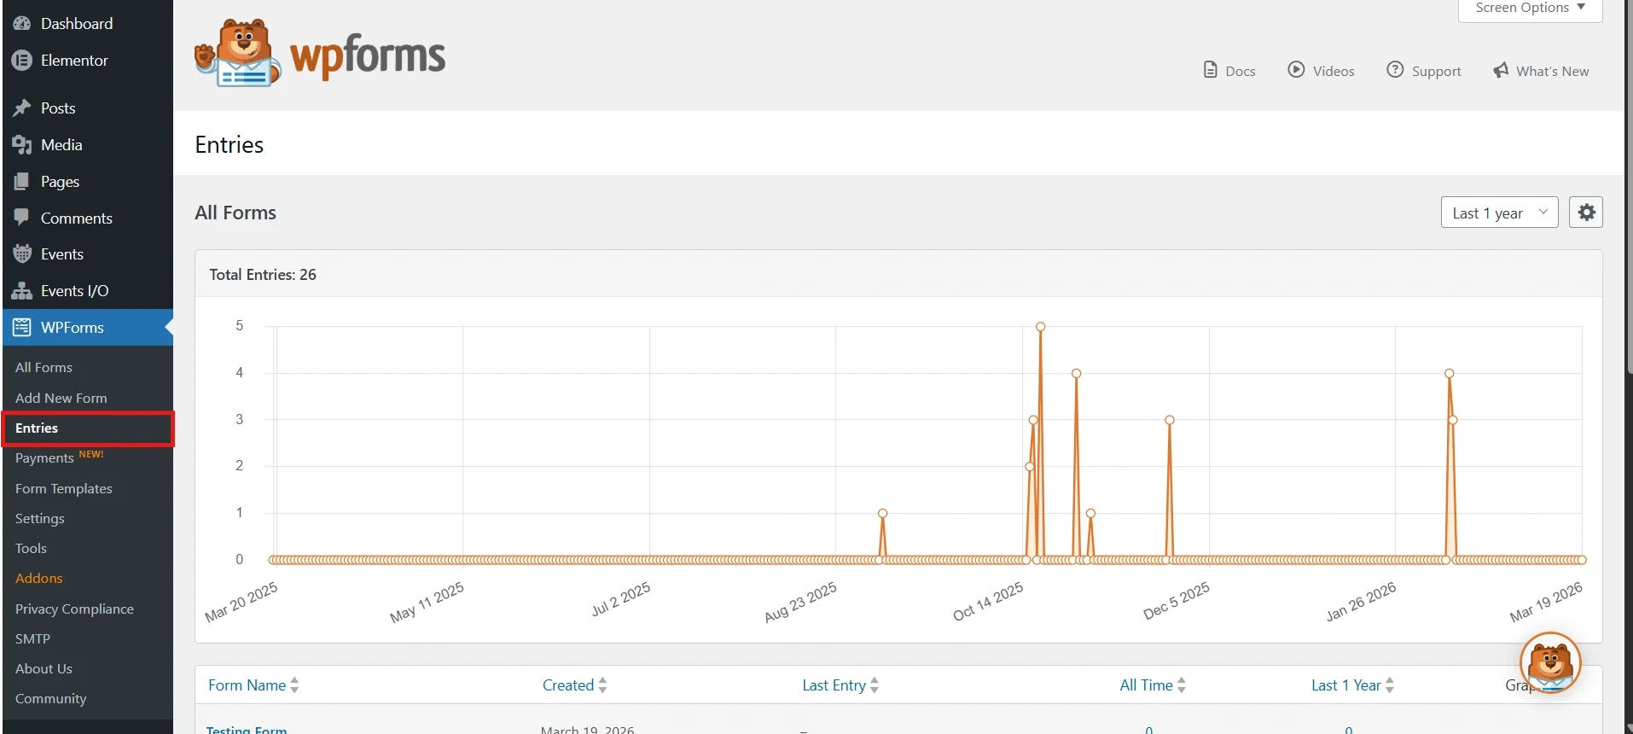Select the WPForms menu item
Viewport: 1633px width, 734px height.
[87, 328]
